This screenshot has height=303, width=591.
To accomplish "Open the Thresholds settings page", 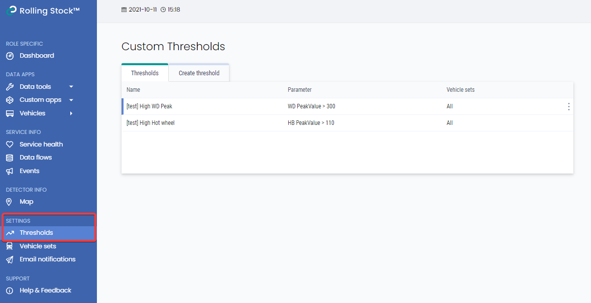I will pyautogui.click(x=35, y=232).
